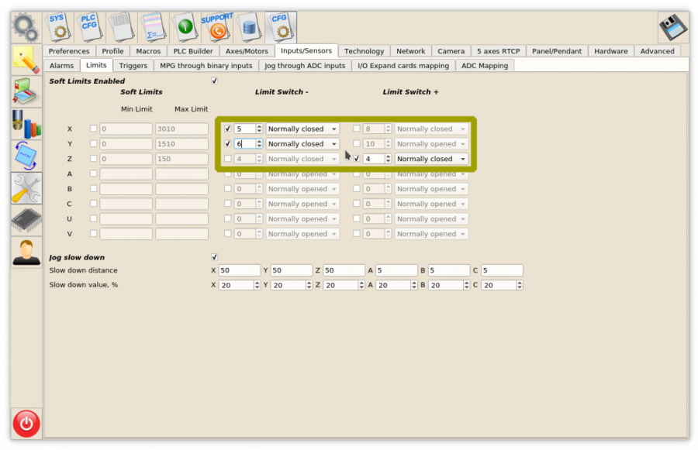Open the SYS settings icon

click(x=59, y=27)
